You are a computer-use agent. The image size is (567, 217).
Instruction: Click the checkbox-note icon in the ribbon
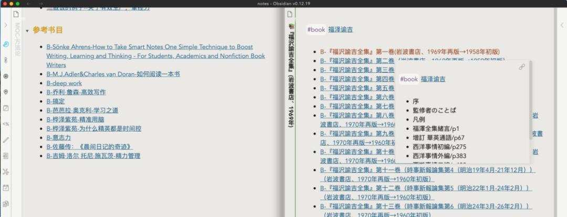coord(6,108)
